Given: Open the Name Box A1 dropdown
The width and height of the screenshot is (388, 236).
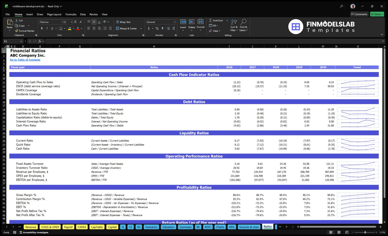Looking at the screenshot, I should click(21, 41).
